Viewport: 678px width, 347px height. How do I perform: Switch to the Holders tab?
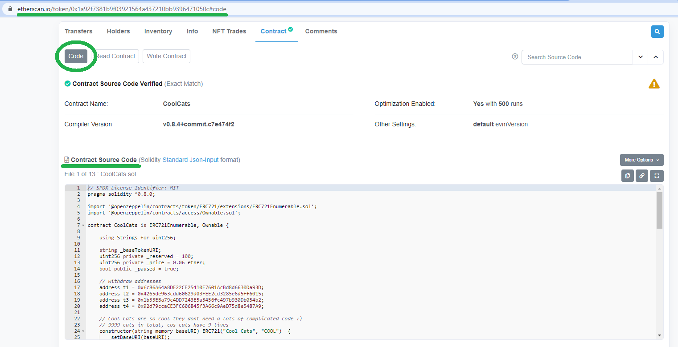click(118, 31)
